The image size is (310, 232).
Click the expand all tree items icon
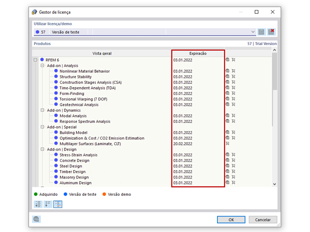click(x=38, y=204)
